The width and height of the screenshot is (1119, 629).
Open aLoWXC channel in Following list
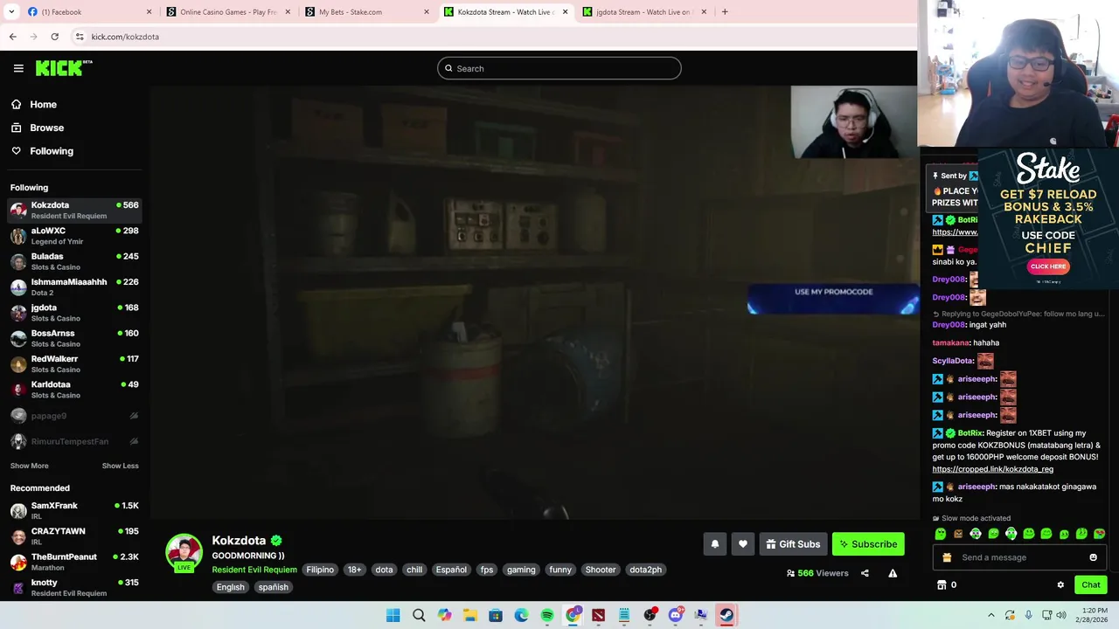[74, 235]
